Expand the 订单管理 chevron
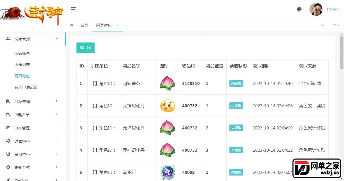 [x=57, y=101]
